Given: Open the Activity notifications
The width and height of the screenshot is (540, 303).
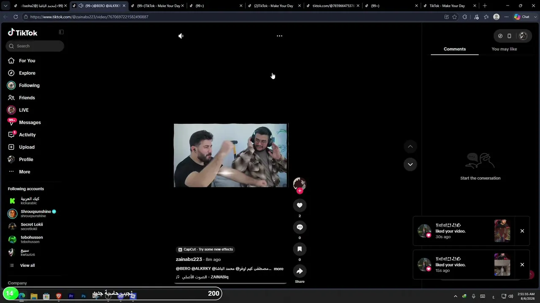Looking at the screenshot, I should coord(27,135).
